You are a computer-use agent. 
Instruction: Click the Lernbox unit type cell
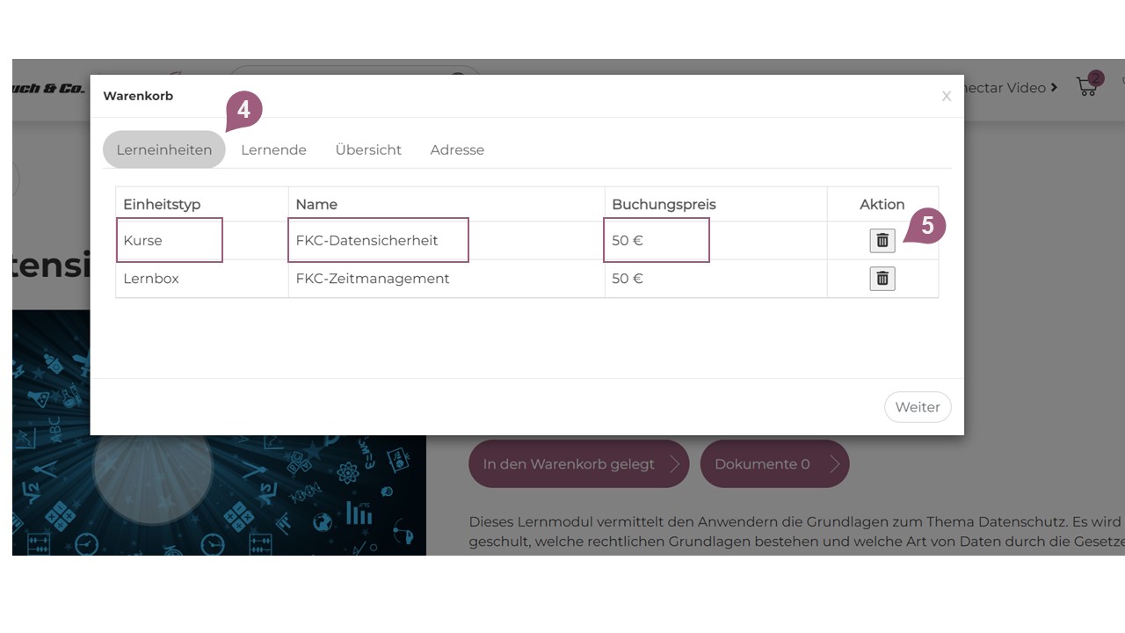coord(151,279)
